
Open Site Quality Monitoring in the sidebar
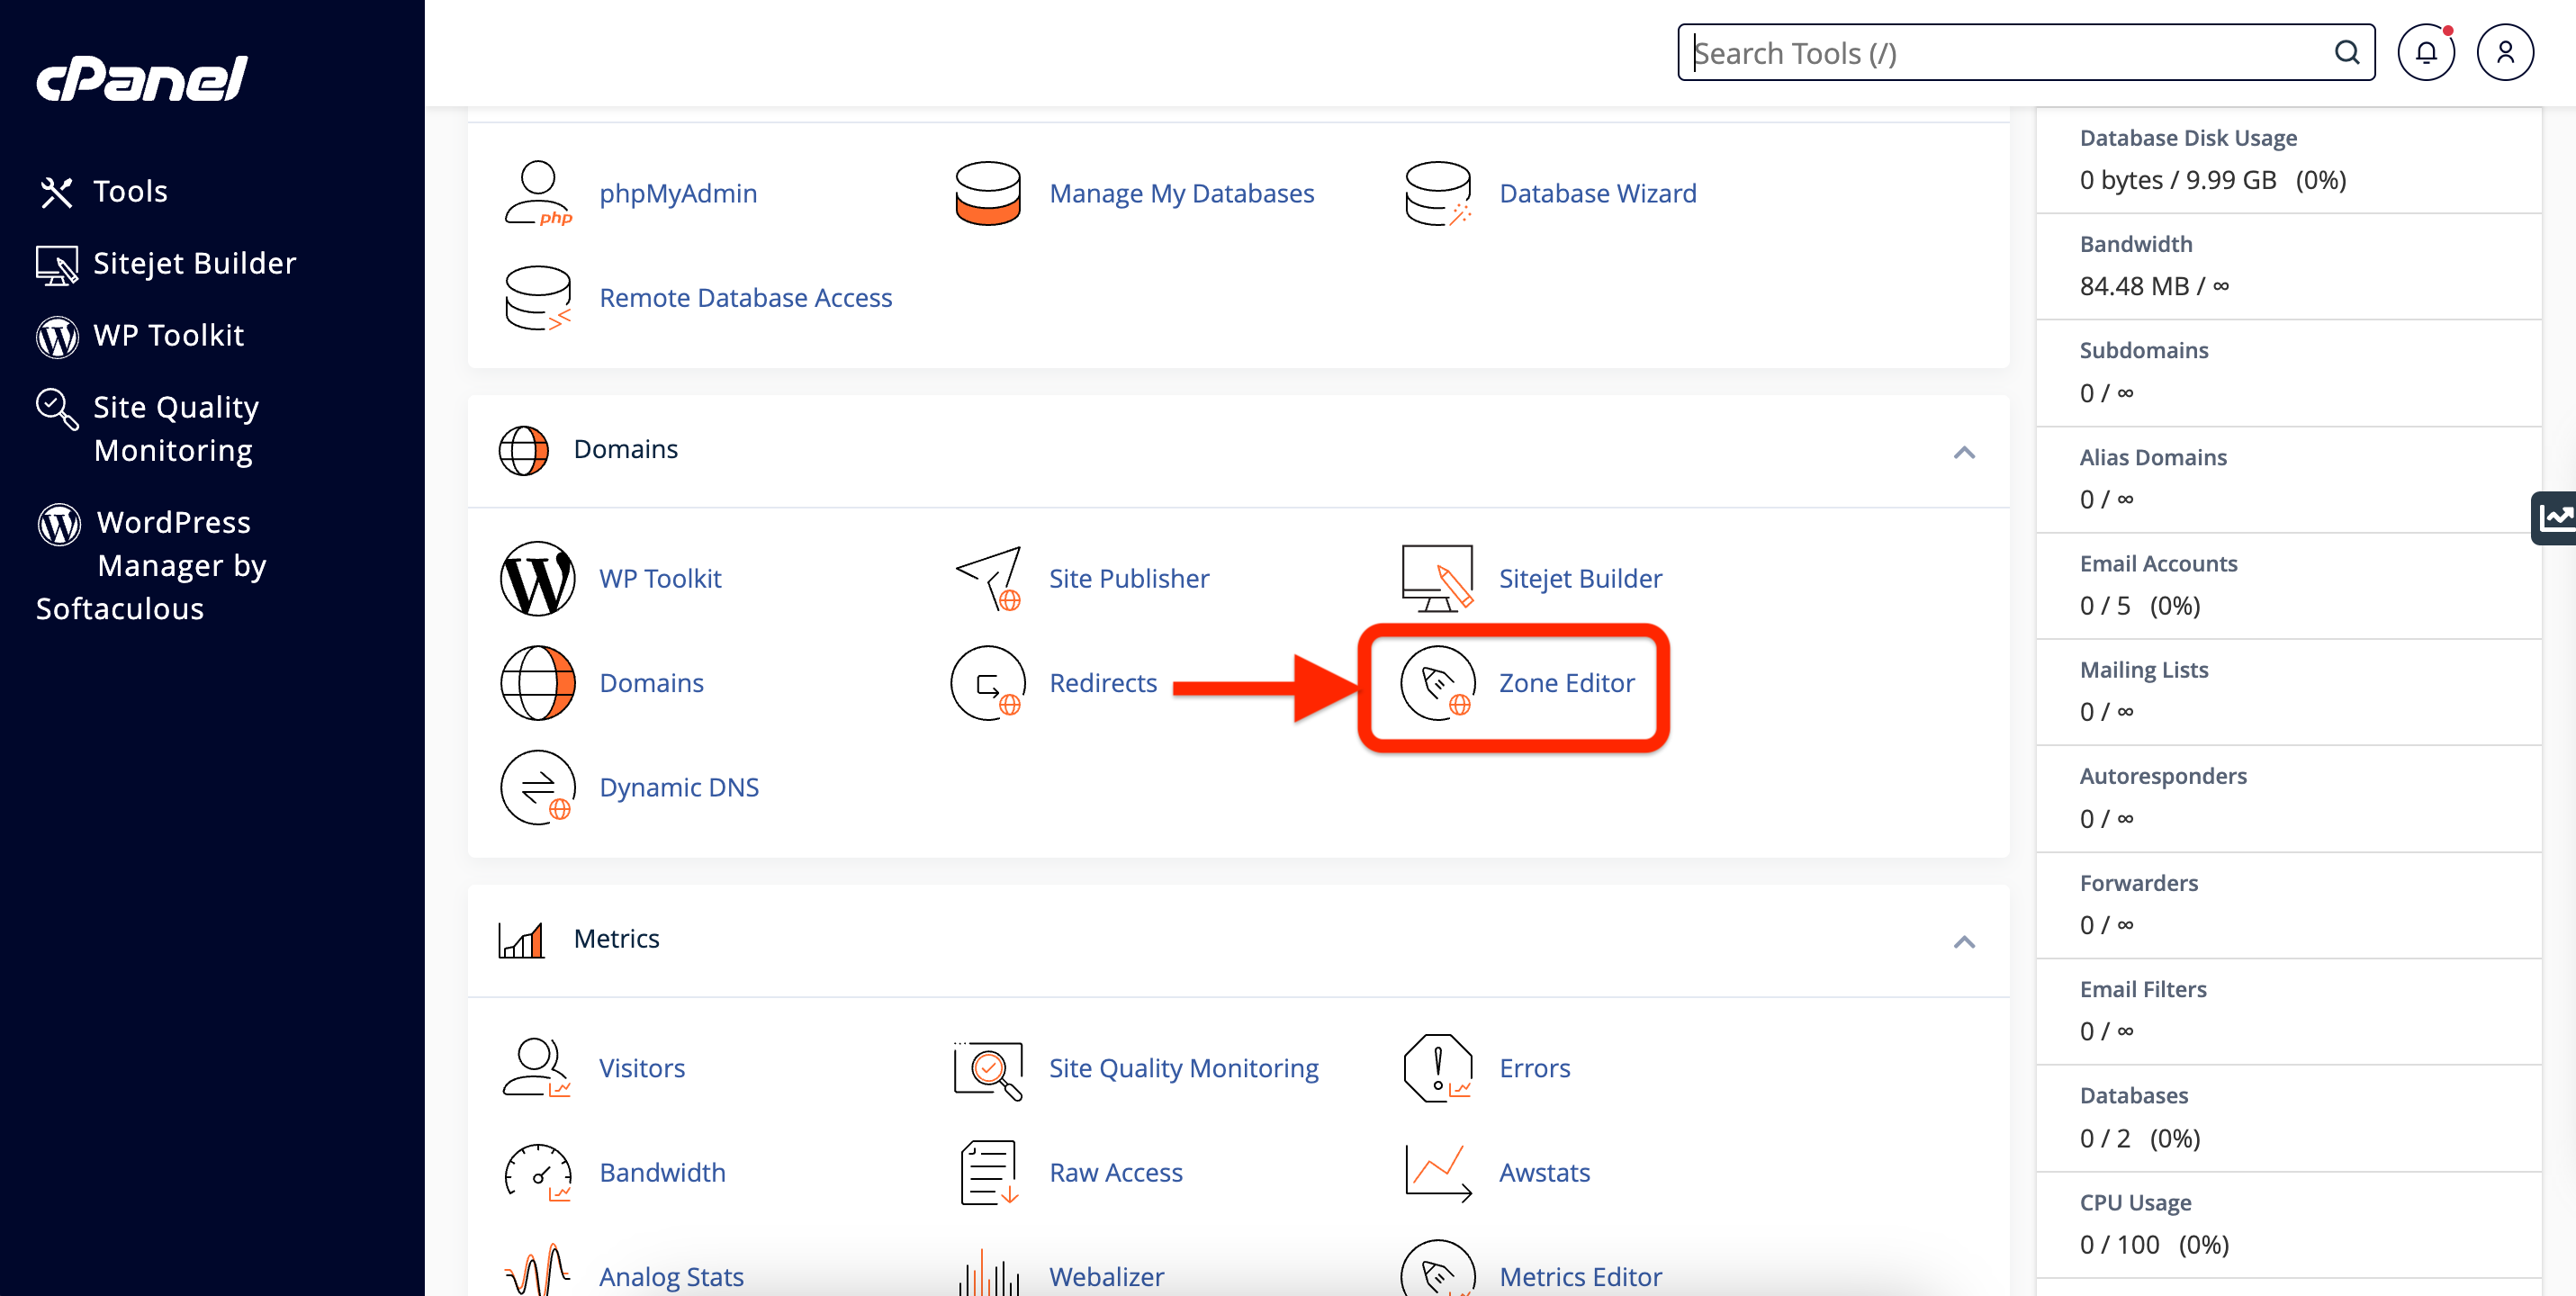148,429
